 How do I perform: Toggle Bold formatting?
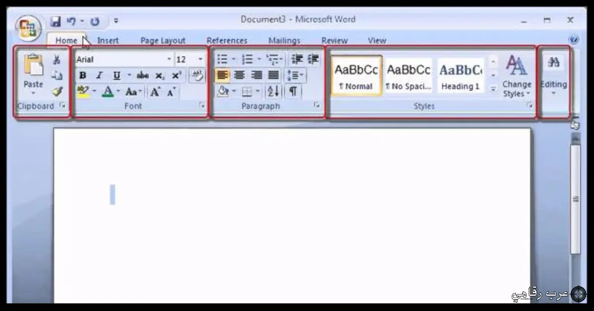[83, 76]
